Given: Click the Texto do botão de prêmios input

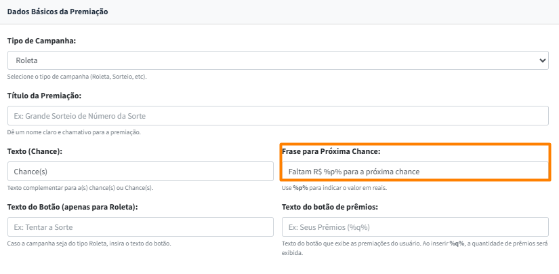Looking at the screenshot, I should (x=414, y=227).
